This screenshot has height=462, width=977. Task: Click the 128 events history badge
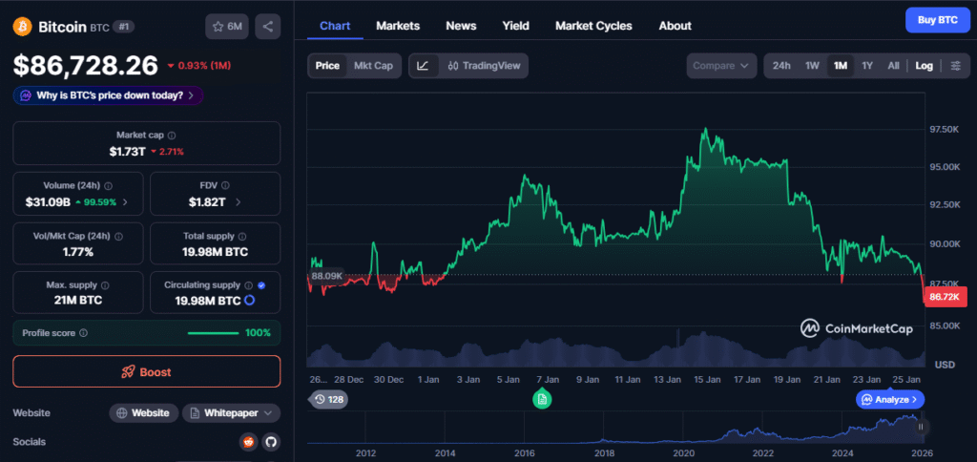[x=330, y=399]
